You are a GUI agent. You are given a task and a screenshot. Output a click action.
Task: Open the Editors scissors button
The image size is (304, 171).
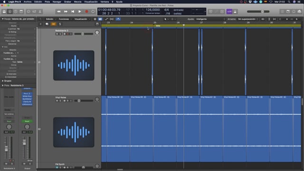[40, 11]
